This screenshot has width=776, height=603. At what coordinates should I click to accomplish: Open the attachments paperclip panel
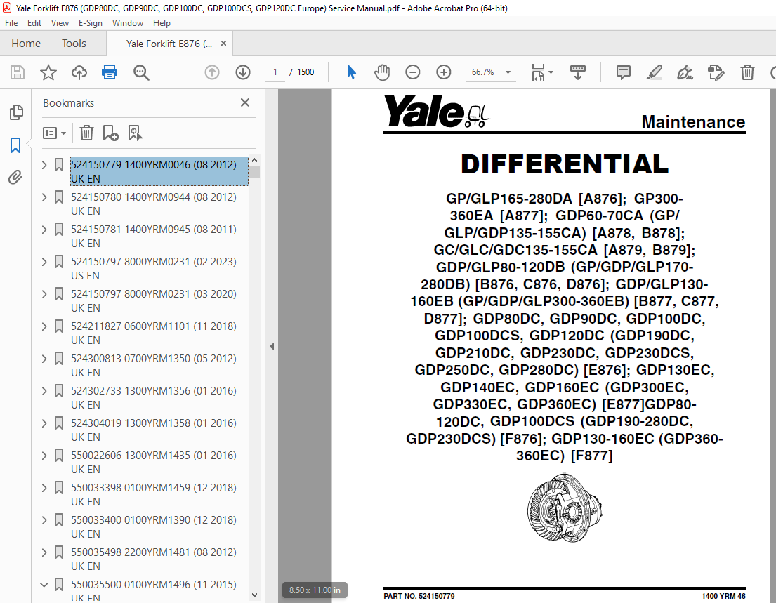tap(15, 177)
